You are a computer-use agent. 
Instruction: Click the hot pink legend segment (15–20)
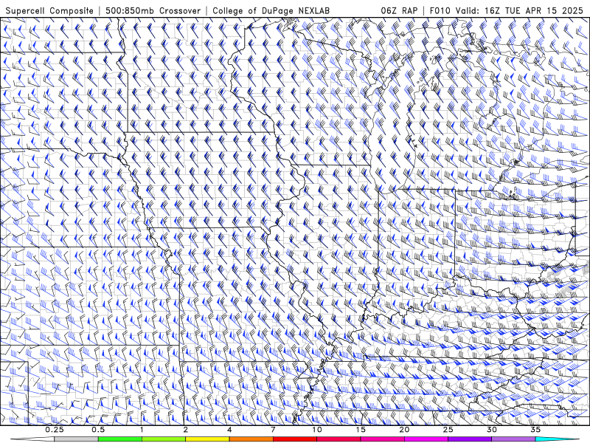(382, 439)
